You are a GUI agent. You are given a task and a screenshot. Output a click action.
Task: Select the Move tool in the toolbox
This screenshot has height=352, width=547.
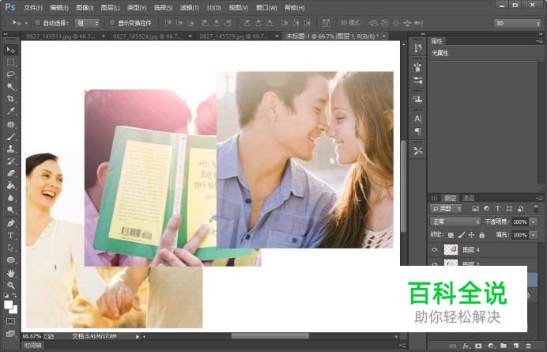pos(11,50)
